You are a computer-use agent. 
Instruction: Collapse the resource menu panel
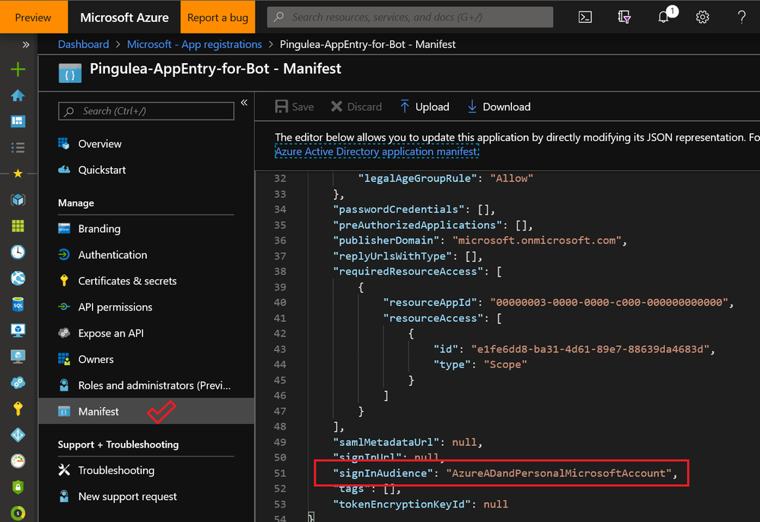coord(244,103)
